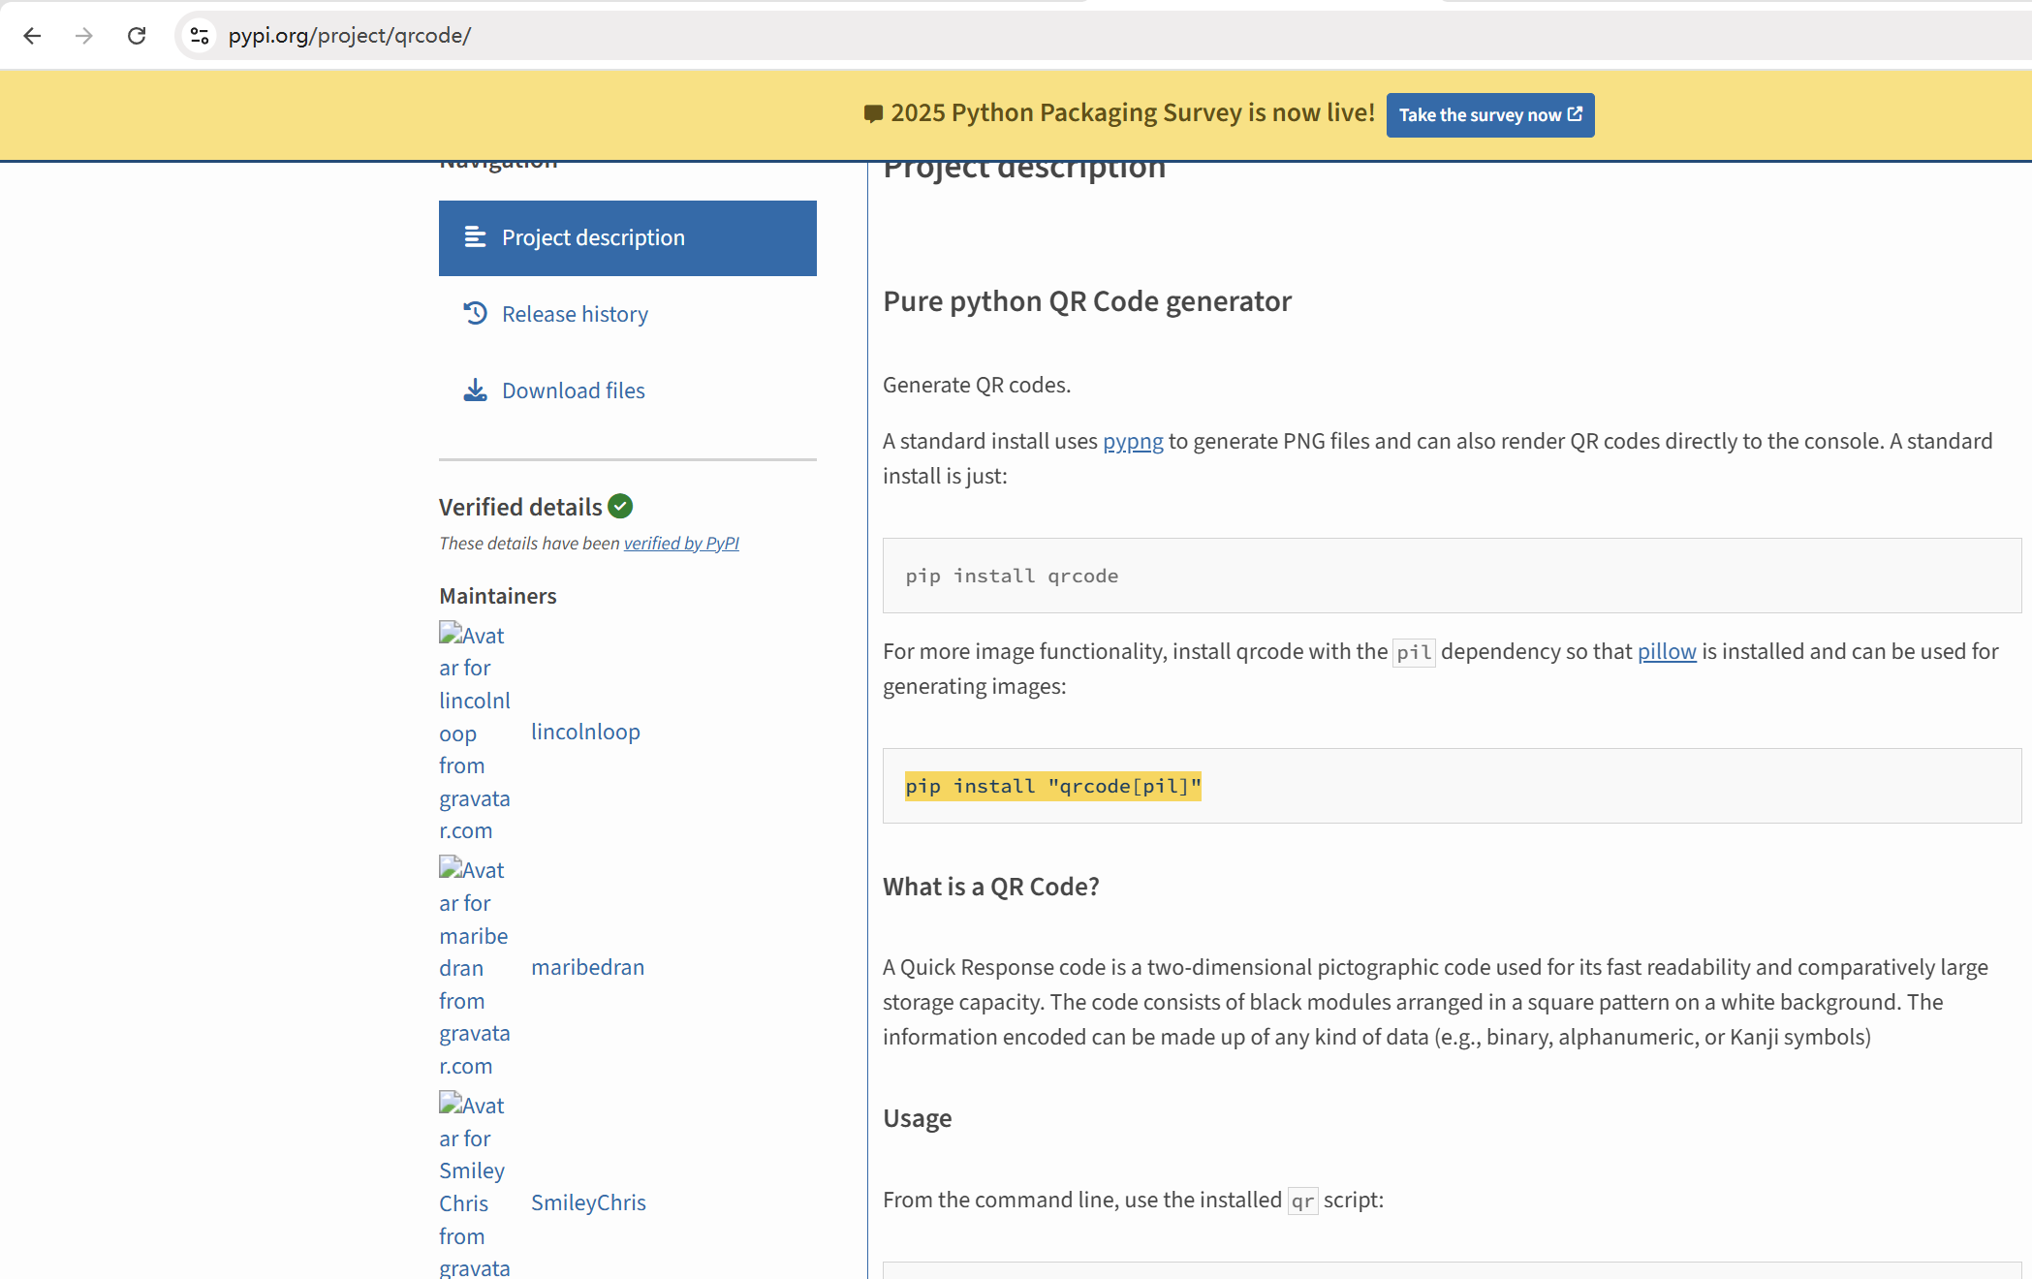The width and height of the screenshot is (2032, 1279).
Task: Open site information icon in address bar
Action: (x=200, y=36)
